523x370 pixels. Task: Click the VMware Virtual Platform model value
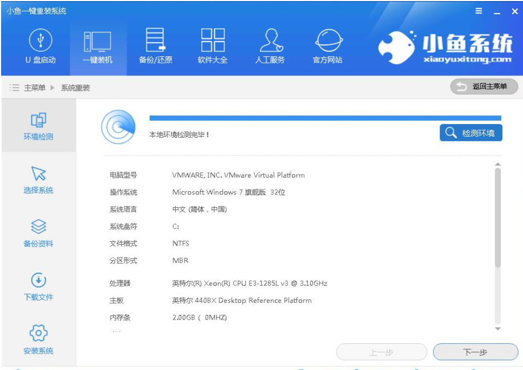[238, 175]
